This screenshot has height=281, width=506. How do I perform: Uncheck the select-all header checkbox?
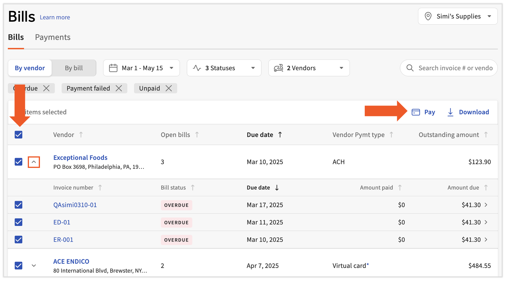click(x=19, y=135)
